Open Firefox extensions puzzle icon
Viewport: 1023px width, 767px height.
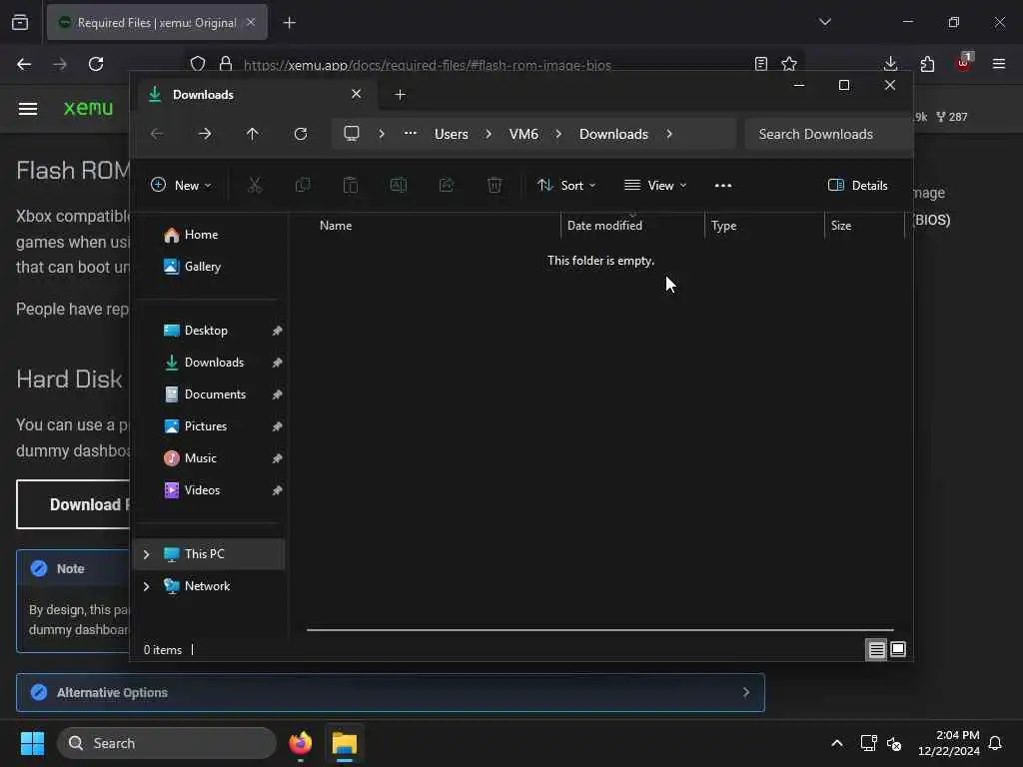click(x=927, y=64)
